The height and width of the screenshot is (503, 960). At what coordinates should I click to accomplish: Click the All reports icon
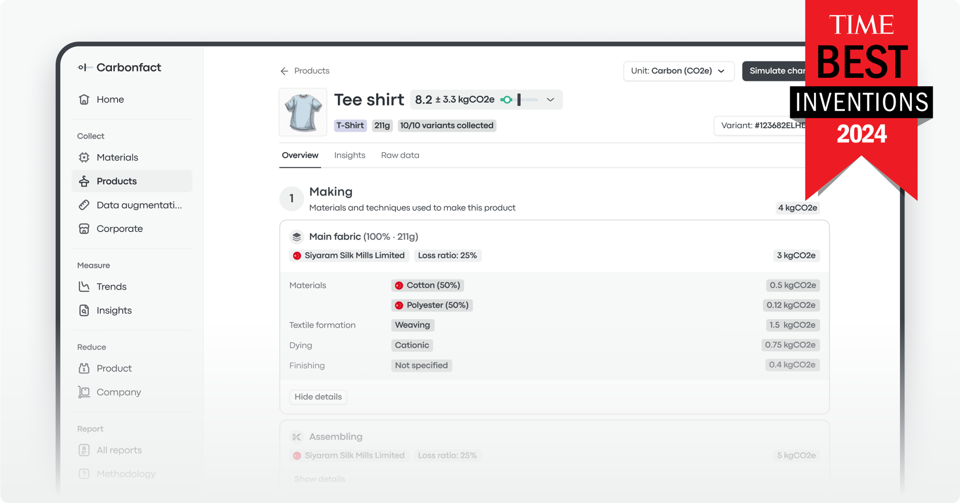[84, 450]
